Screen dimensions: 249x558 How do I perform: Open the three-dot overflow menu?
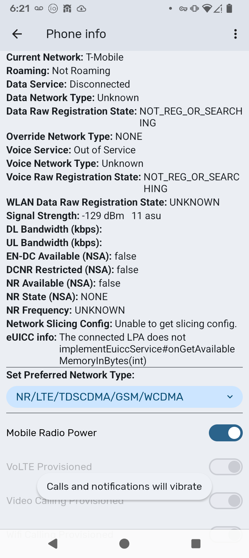(x=236, y=34)
